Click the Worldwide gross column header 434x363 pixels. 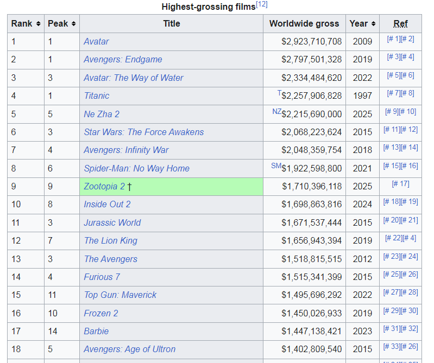coord(304,24)
